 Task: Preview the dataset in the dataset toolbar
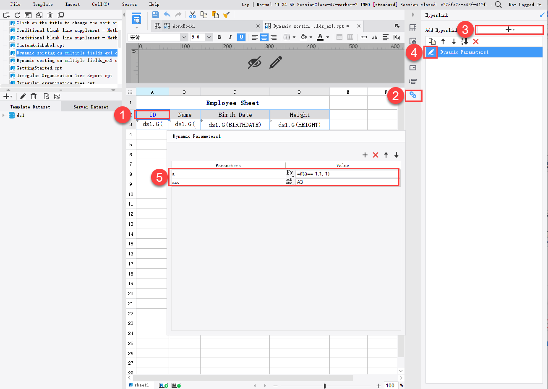point(47,96)
